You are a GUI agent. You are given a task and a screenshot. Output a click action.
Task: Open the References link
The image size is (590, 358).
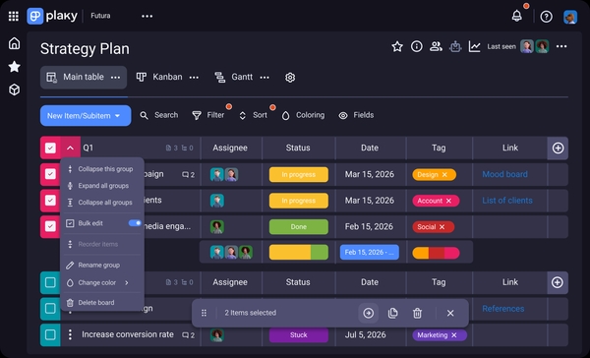point(503,309)
